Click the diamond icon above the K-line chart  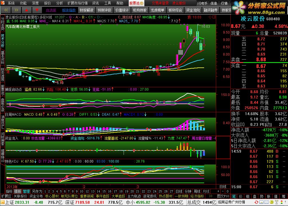210,17
